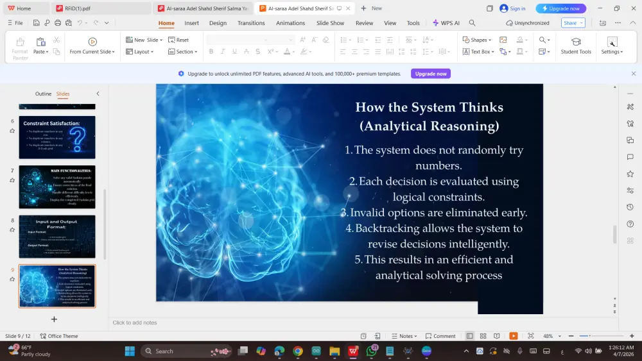Click the Windows Start button
642x361 pixels.
tap(130, 351)
